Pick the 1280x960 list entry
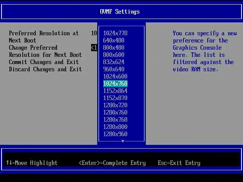The image size is (243, 182). click(x=115, y=134)
